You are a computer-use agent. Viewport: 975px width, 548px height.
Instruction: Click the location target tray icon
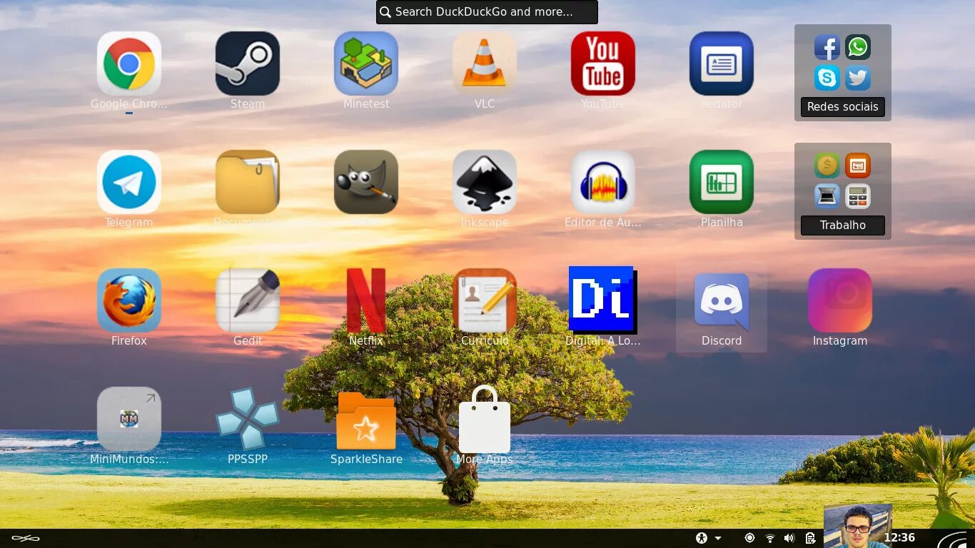point(749,538)
